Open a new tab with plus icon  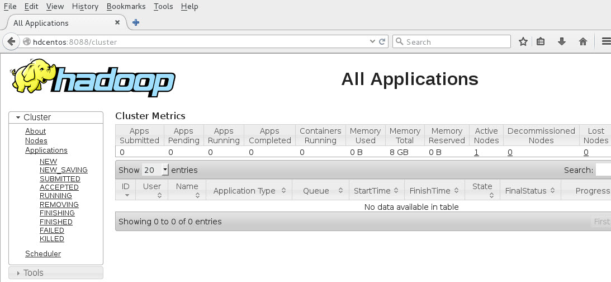point(136,22)
